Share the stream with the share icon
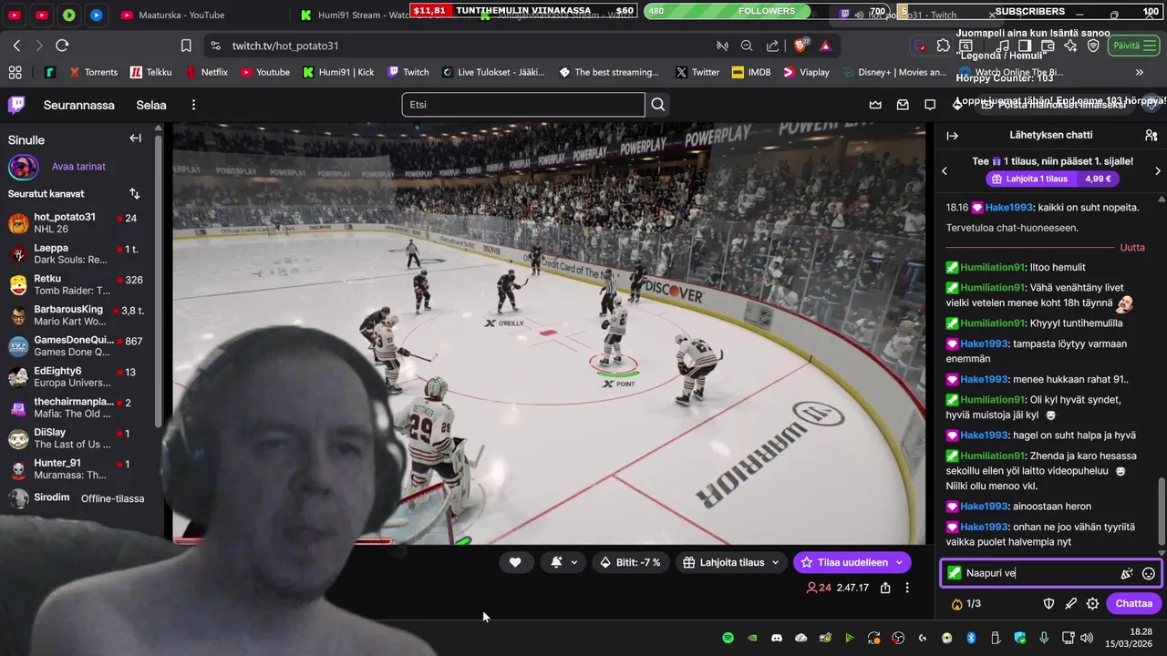The height and width of the screenshot is (656, 1167). (x=885, y=588)
